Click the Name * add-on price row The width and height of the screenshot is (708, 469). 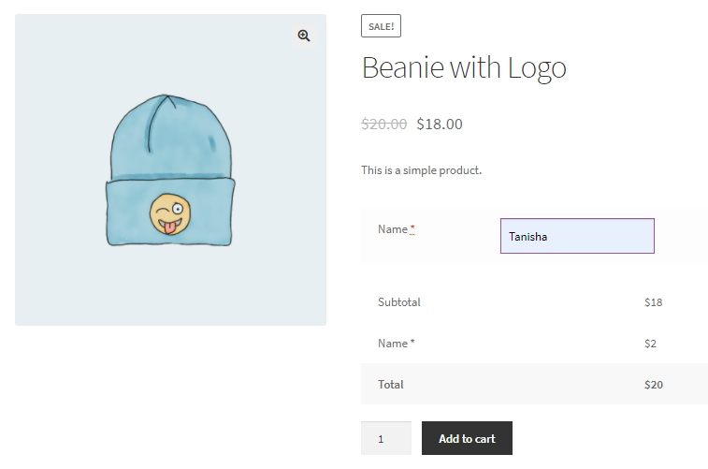point(396,344)
